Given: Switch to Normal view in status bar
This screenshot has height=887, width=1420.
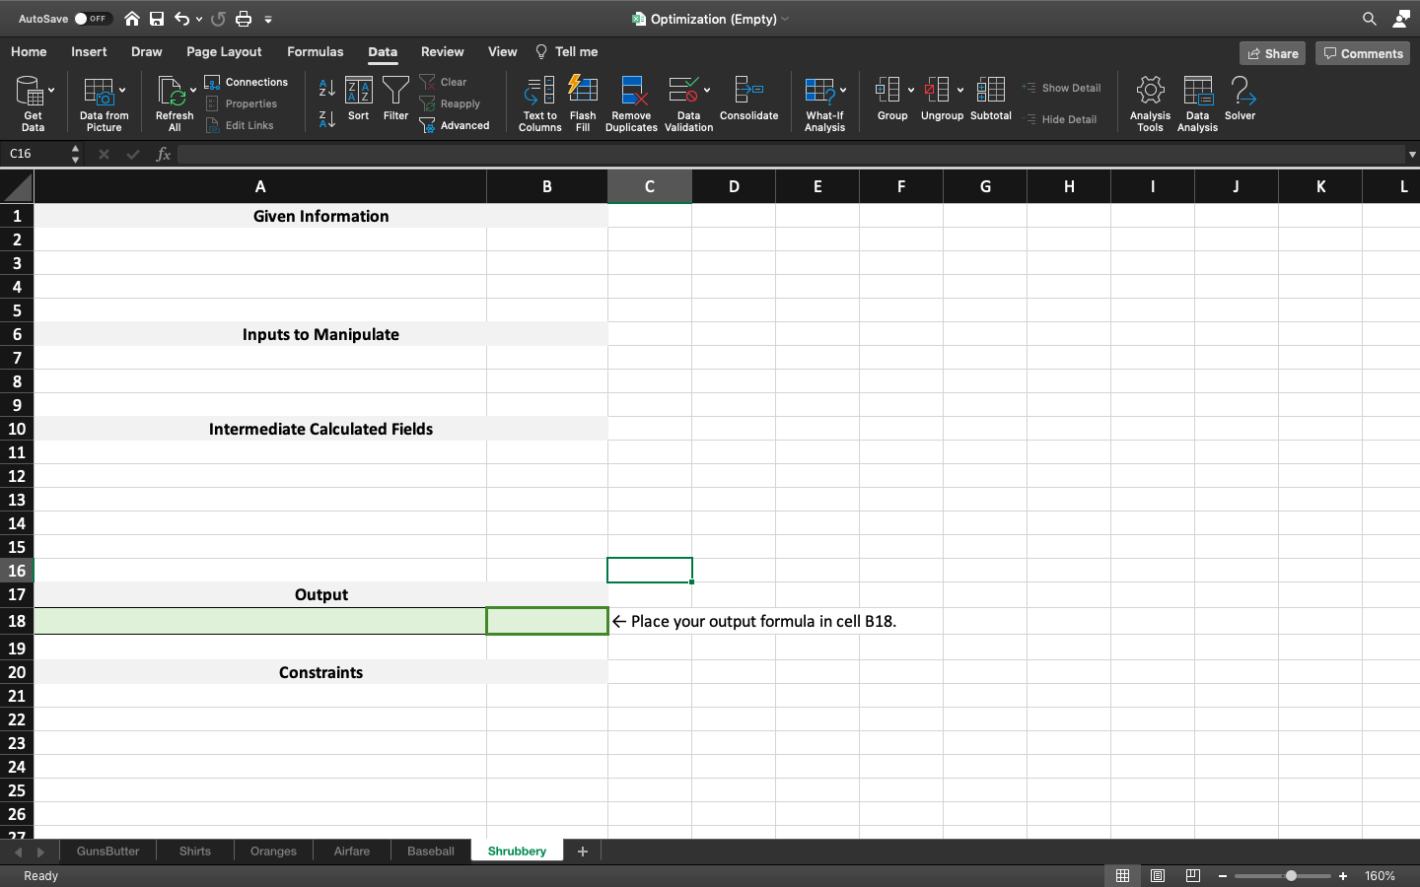Looking at the screenshot, I should tap(1122, 876).
